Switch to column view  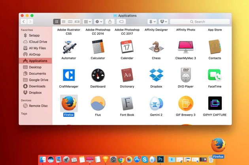[70, 22]
